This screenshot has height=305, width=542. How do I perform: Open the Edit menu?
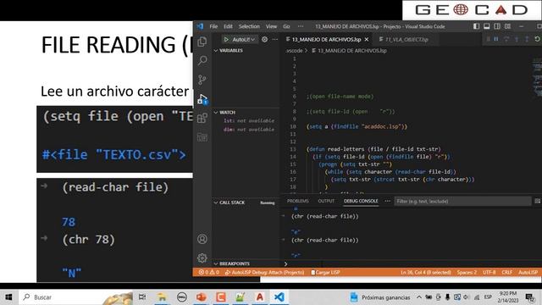[x=228, y=26]
